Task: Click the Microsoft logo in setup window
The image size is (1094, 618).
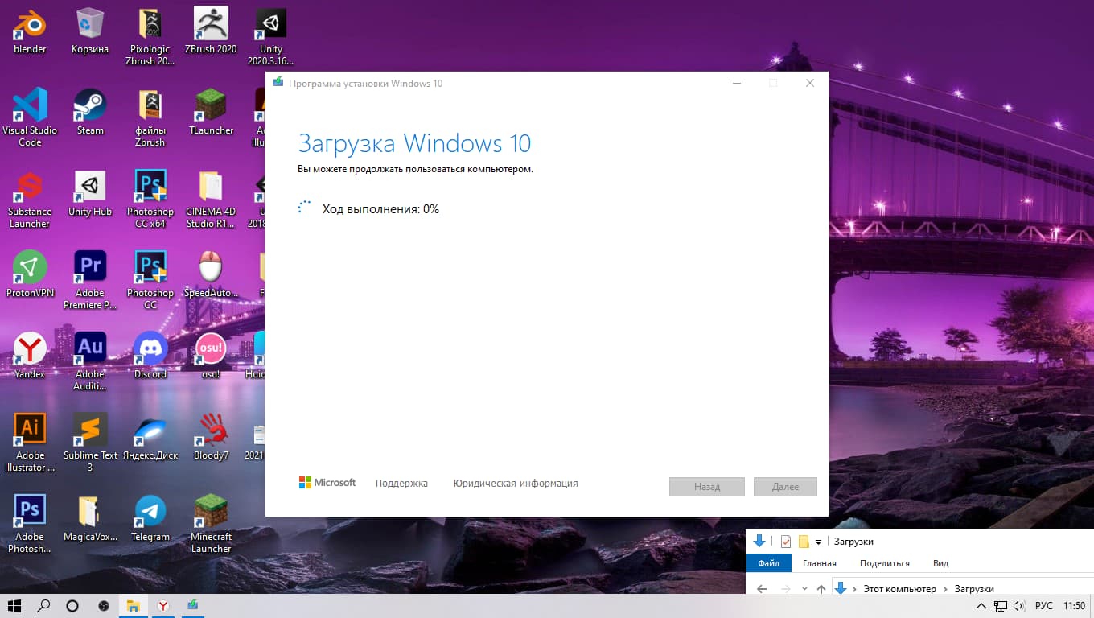Action: [327, 483]
